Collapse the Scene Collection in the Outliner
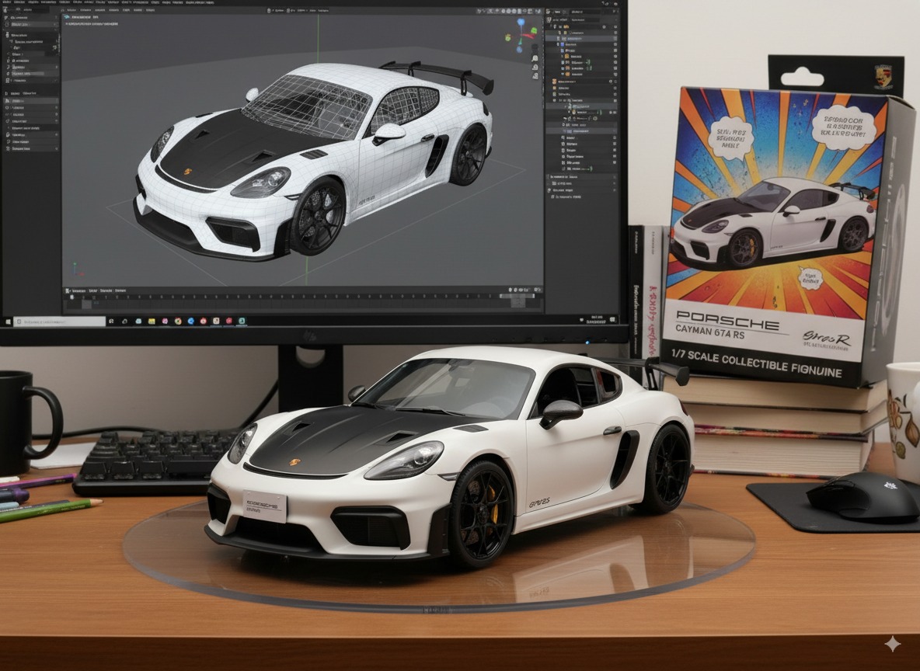Image resolution: width=920 pixels, height=671 pixels. [550, 26]
